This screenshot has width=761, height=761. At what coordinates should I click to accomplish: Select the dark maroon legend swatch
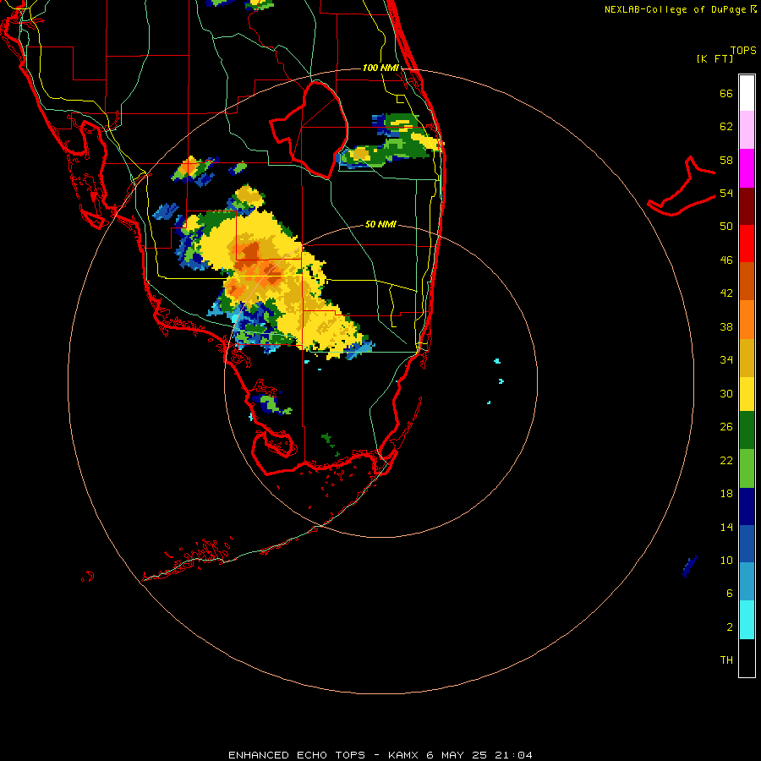(747, 205)
